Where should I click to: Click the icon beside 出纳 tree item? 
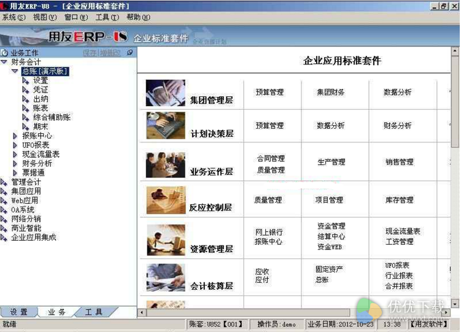[x=26, y=99]
